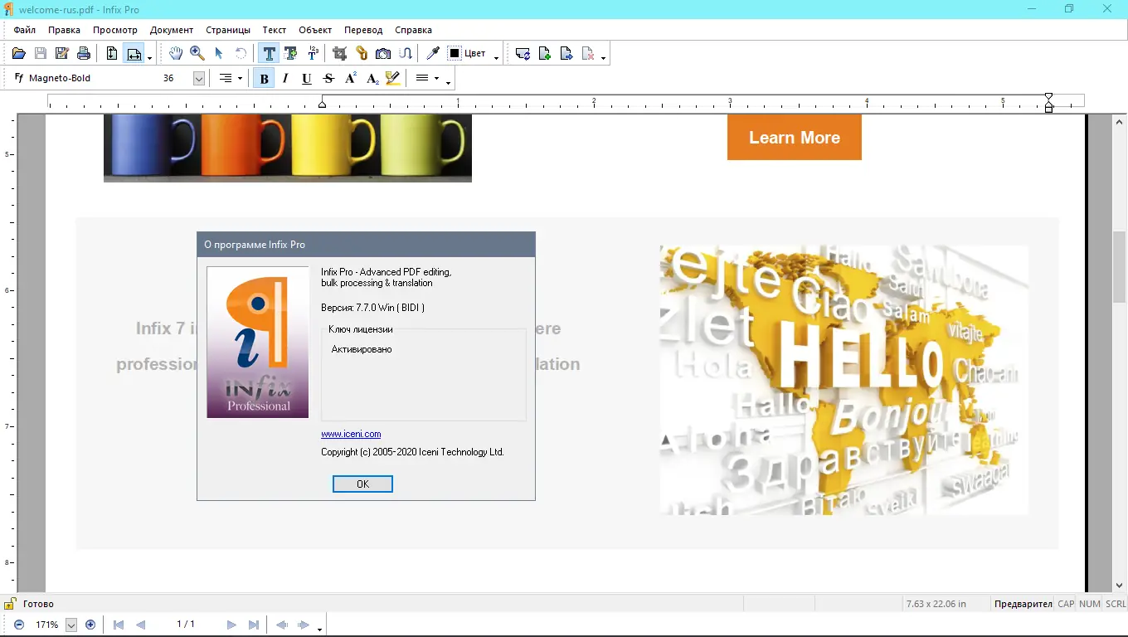Click the Fit Page height icon
Screen dimensions: 1128x637
[112, 54]
